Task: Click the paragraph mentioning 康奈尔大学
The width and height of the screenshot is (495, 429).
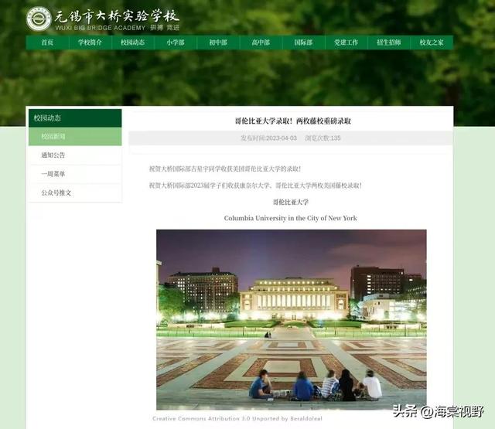Action: 255,186
